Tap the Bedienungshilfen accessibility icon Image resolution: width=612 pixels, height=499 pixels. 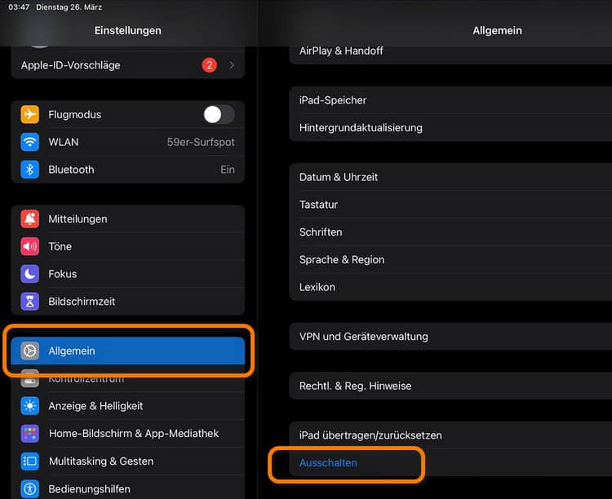point(29,489)
